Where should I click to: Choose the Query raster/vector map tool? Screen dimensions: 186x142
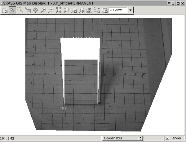point(28,10)
